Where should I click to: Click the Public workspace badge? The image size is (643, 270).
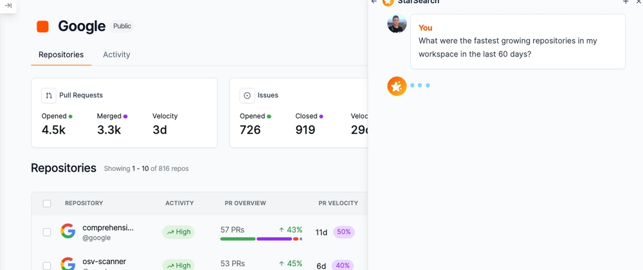[x=122, y=26]
